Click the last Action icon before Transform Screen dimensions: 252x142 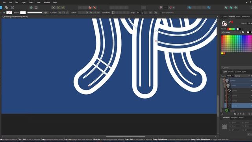click(98, 13)
